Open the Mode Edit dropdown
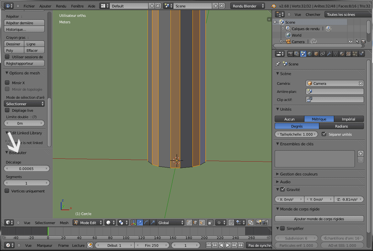Screen dimensions: 373x251 pyautogui.click(x=88, y=222)
